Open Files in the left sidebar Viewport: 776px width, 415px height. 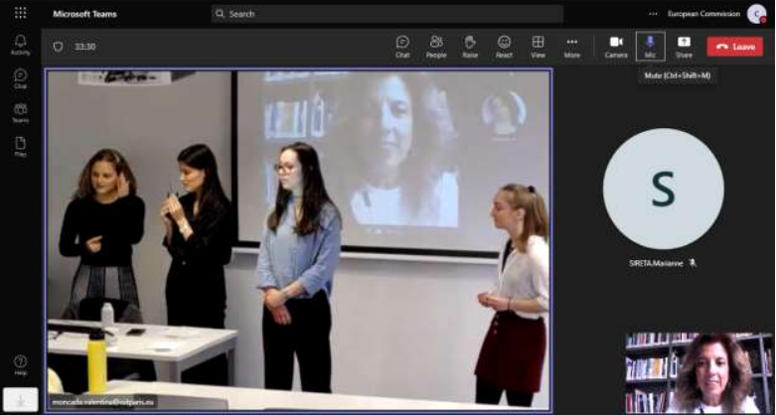tap(20, 146)
